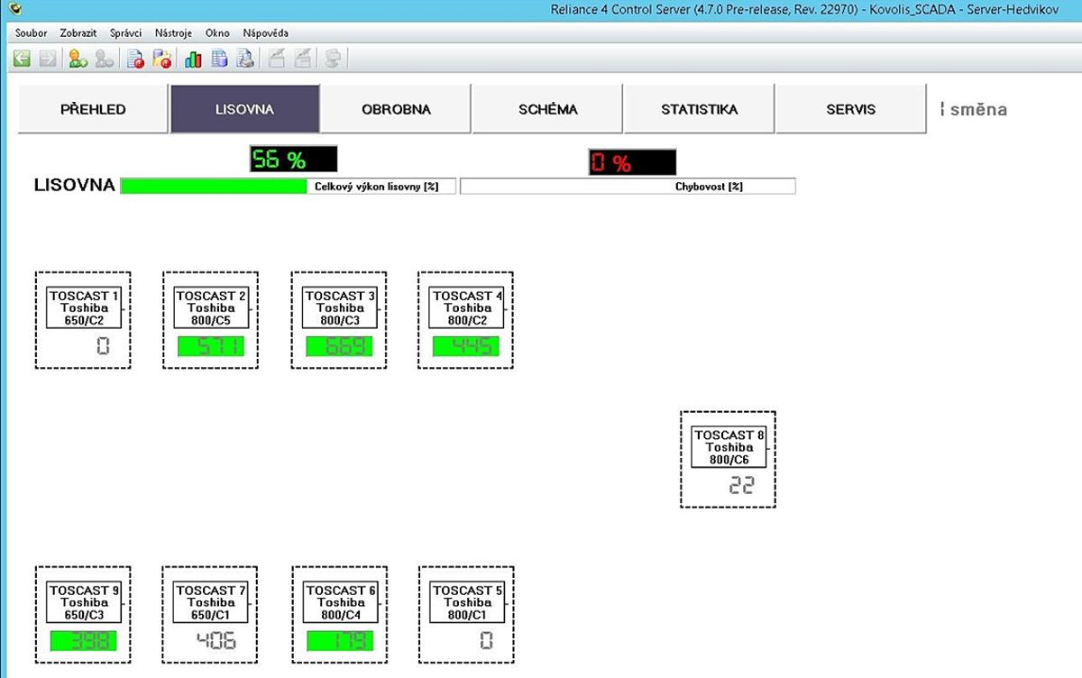This screenshot has height=678, width=1082.
Task: Click the green back arrow toolbar icon
Action: click(x=22, y=60)
